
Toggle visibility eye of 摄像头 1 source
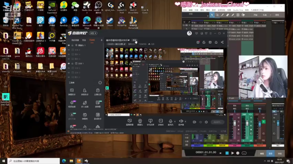[x=69, y=45]
